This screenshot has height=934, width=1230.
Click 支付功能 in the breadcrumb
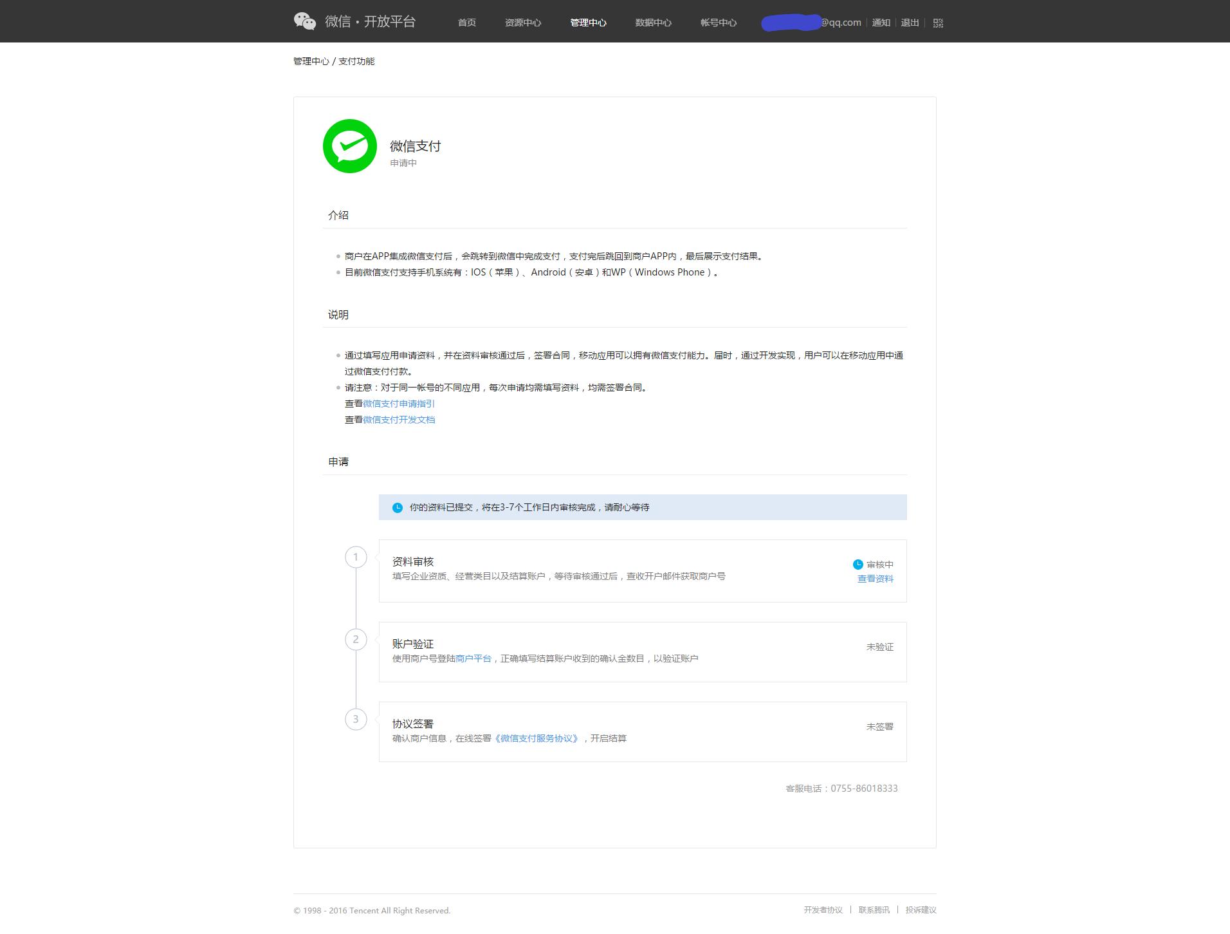tap(356, 61)
